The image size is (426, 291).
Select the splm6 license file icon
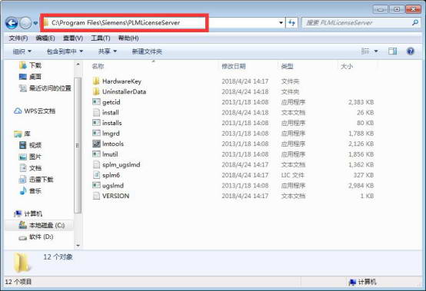(96, 175)
